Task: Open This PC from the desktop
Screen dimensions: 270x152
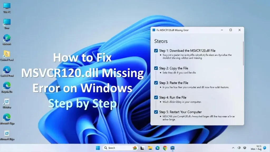Action: click(7, 7)
